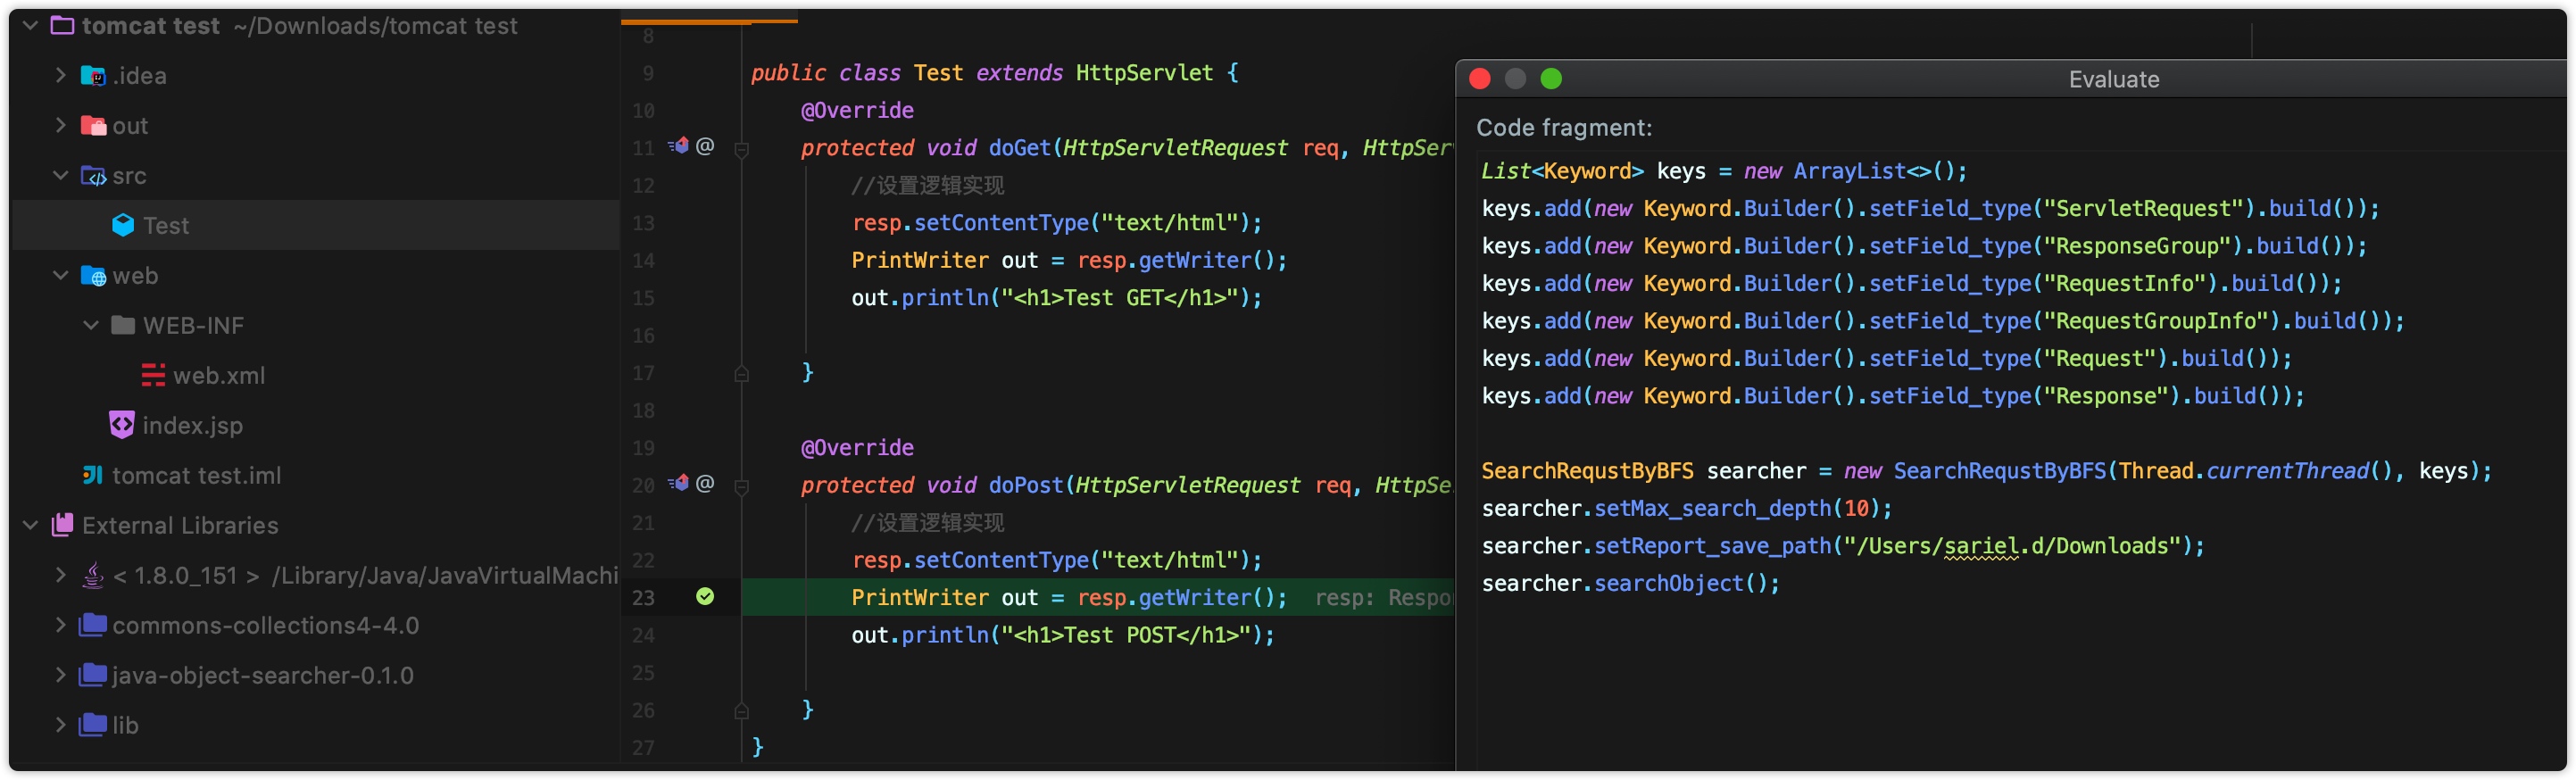This screenshot has width=2576, height=780.
Task: Click the JDK 1.8.0_151 java icon
Action: point(93,575)
